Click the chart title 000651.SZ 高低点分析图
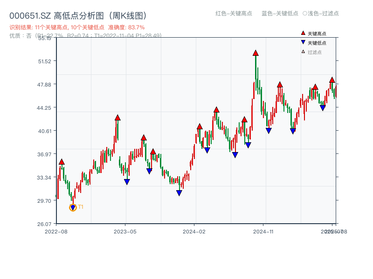 pyautogui.click(x=78, y=16)
